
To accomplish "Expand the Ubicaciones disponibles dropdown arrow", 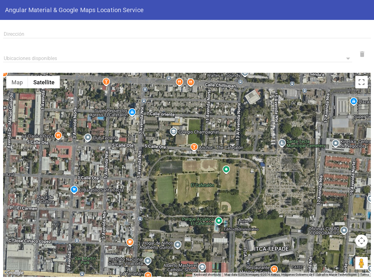I will [x=348, y=58].
